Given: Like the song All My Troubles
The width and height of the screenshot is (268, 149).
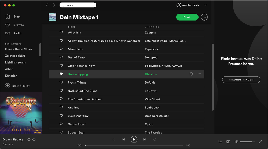Looking at the screenshot, I should 61,41.
